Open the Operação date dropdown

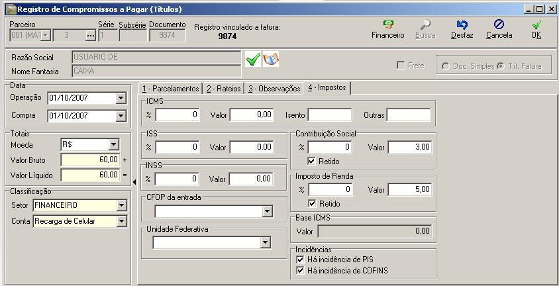coord(121,98)
